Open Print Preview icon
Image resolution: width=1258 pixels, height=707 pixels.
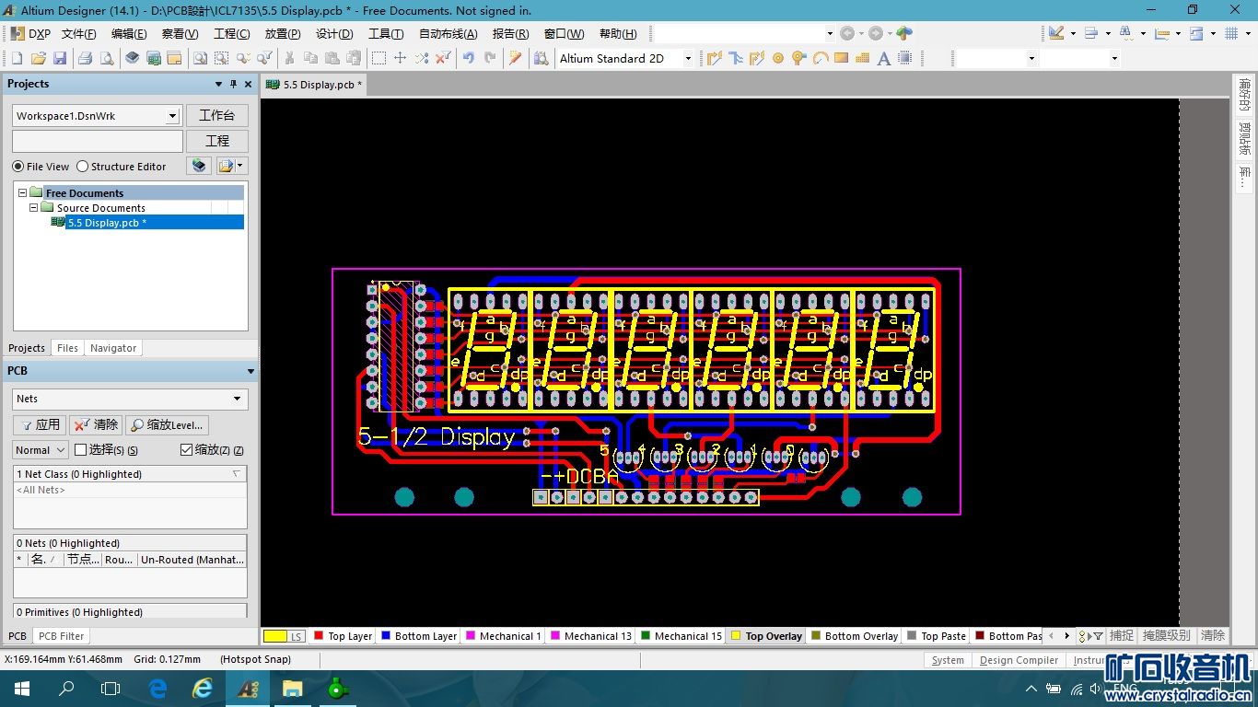pyautogui.click(x=107, y=58)
